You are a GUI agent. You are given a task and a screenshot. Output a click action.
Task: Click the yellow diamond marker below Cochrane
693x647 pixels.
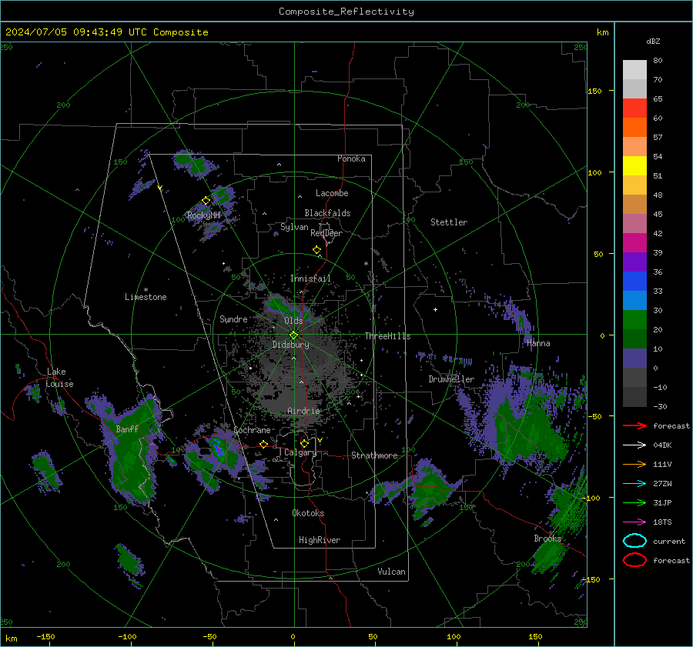point(263,444)
